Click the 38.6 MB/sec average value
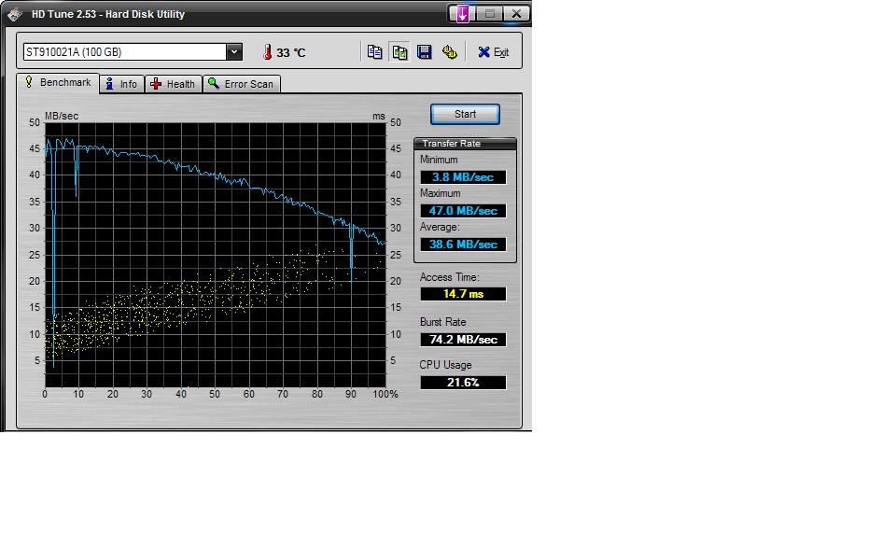The image size is (896, 560). pos(463,245)
